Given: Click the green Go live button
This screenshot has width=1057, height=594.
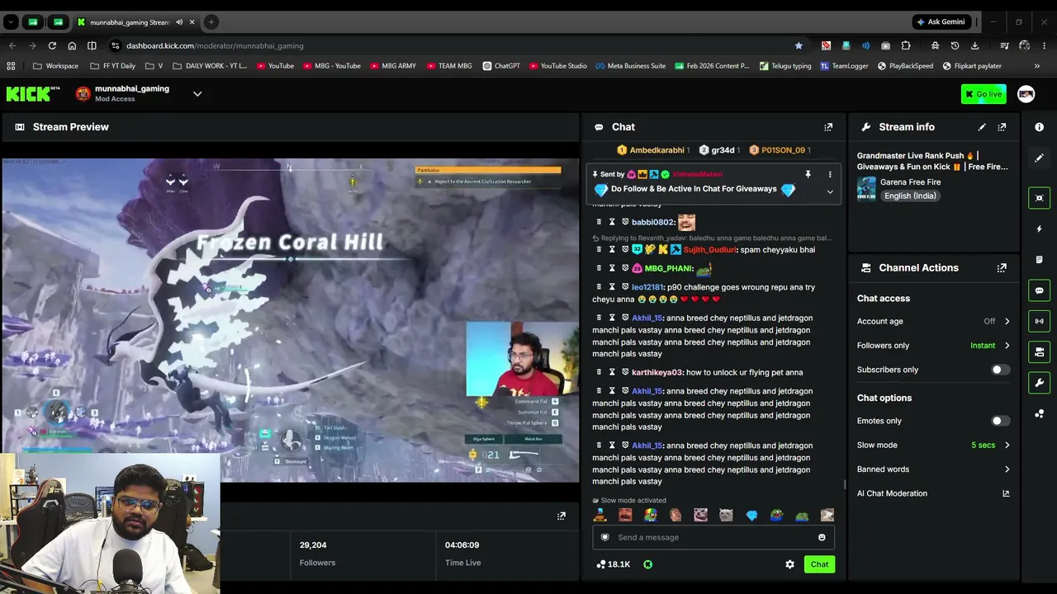Looking at the screenshot, I should click(x=984, y=94).
